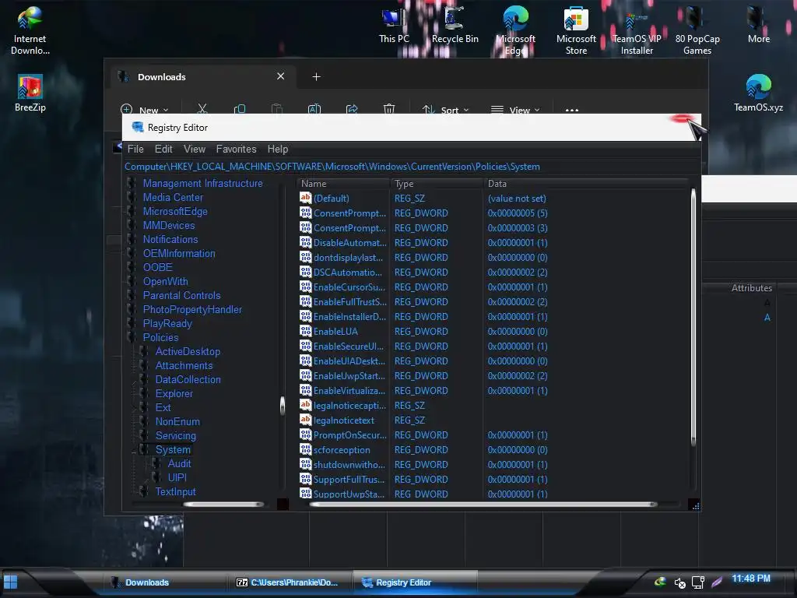
Task: Click the Share icon in the Downloads toolbar
Action: pos(352,109)
